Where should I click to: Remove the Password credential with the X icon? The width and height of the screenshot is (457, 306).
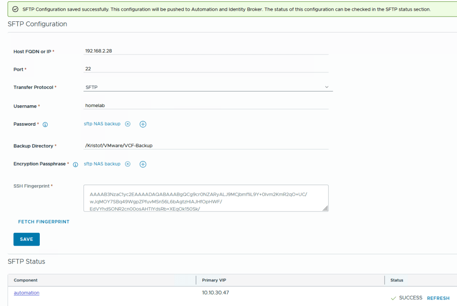tap(127, 124)
